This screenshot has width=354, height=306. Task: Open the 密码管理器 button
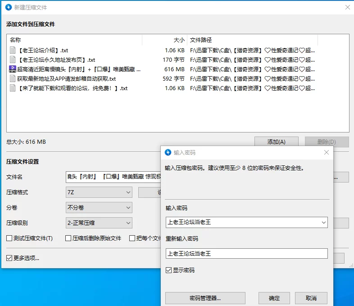pyautogui.click(x=205, y=298)
